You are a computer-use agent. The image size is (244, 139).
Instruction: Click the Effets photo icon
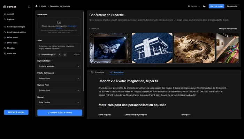pyautogui.click(x=5, y=38)
